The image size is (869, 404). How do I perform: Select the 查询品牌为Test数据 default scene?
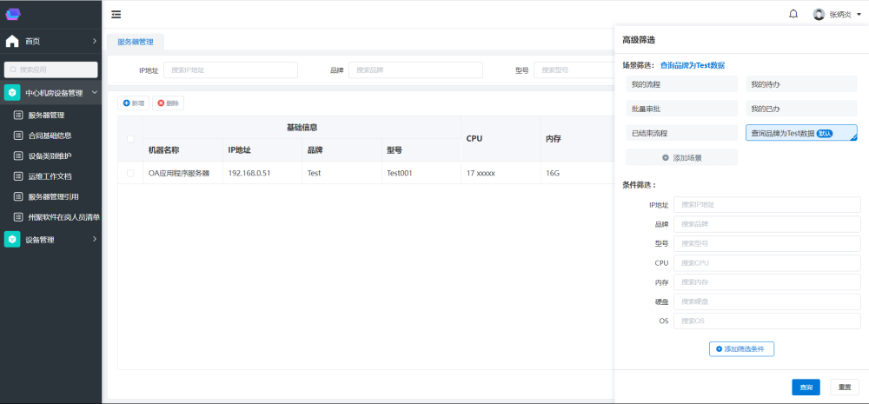tap(800, 133)
